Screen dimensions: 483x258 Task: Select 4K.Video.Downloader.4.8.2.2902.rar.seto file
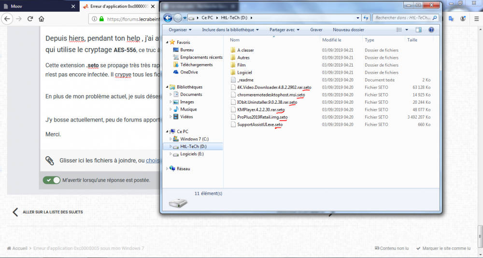(274, 87)
